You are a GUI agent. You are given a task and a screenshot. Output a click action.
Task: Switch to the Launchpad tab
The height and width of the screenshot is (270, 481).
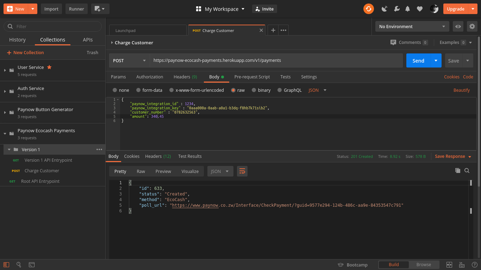[148, 30]
